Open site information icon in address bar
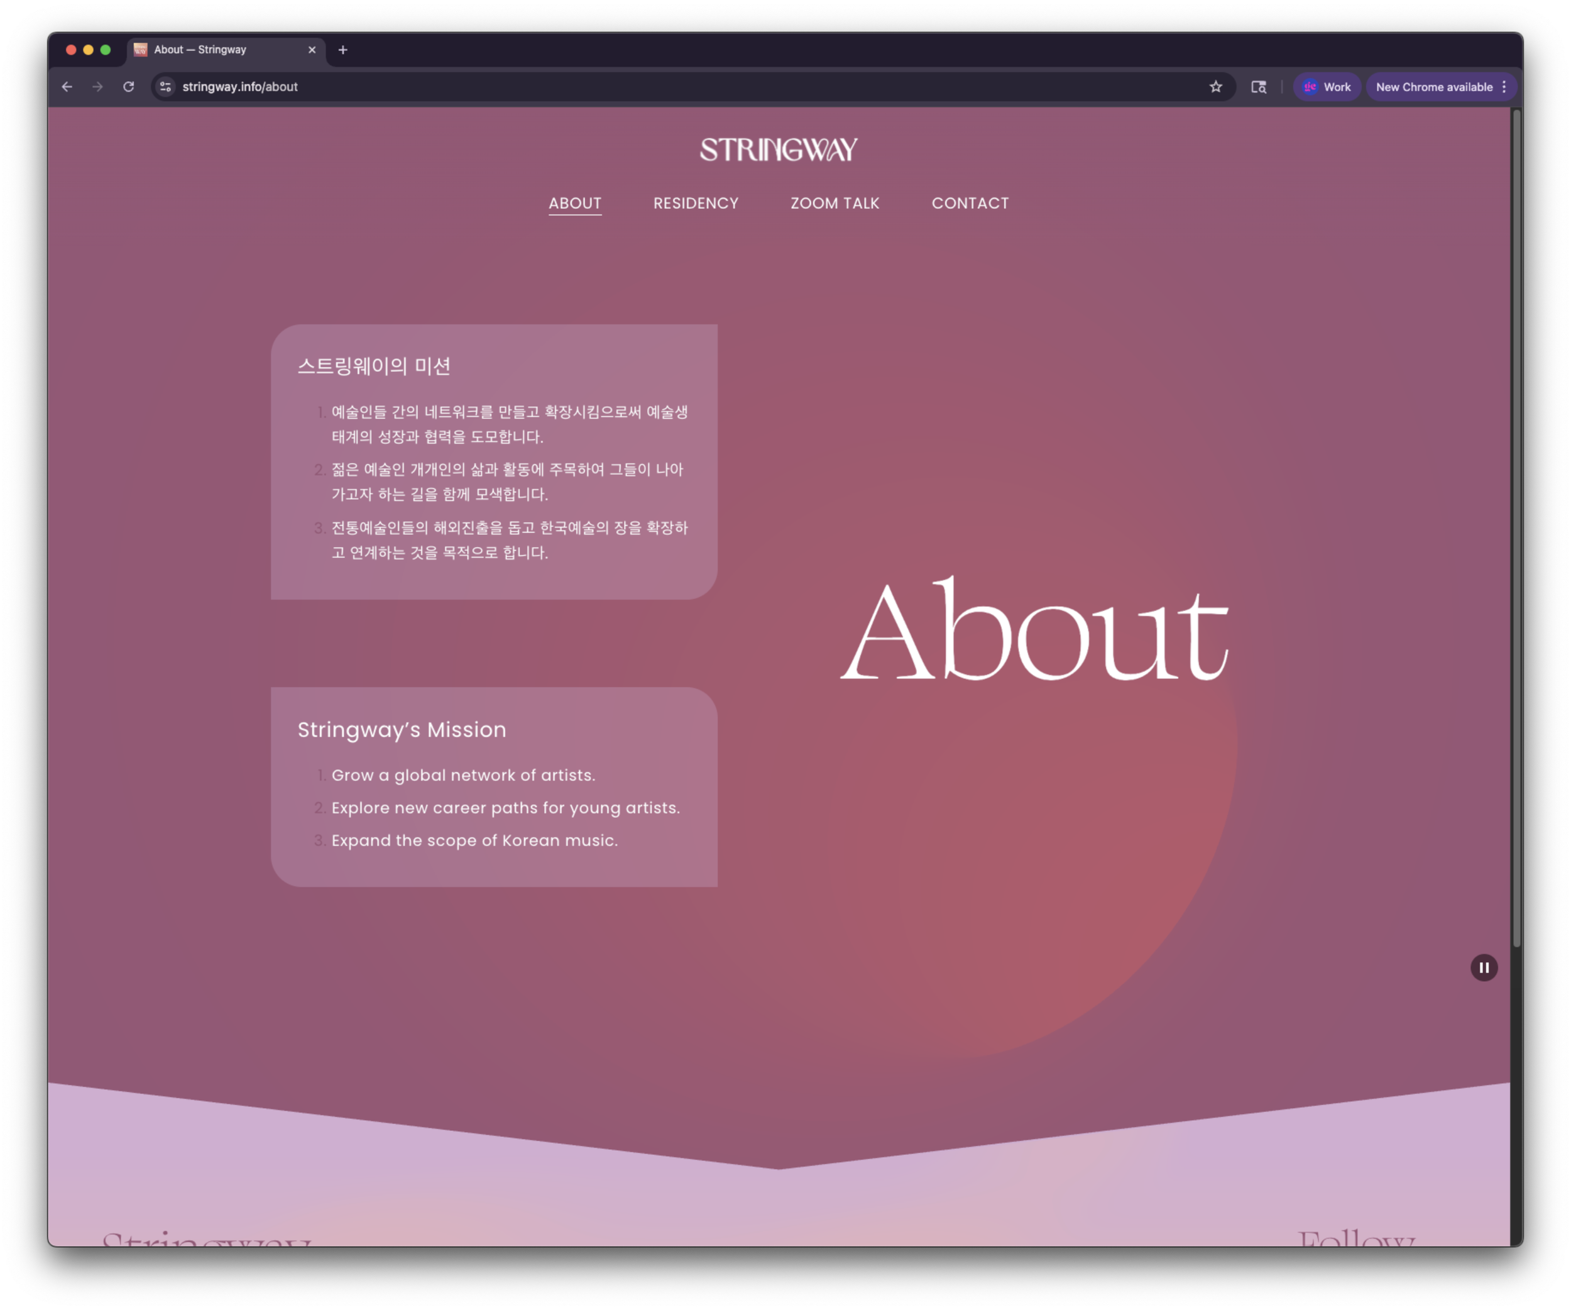 click(x=166, y=87)
